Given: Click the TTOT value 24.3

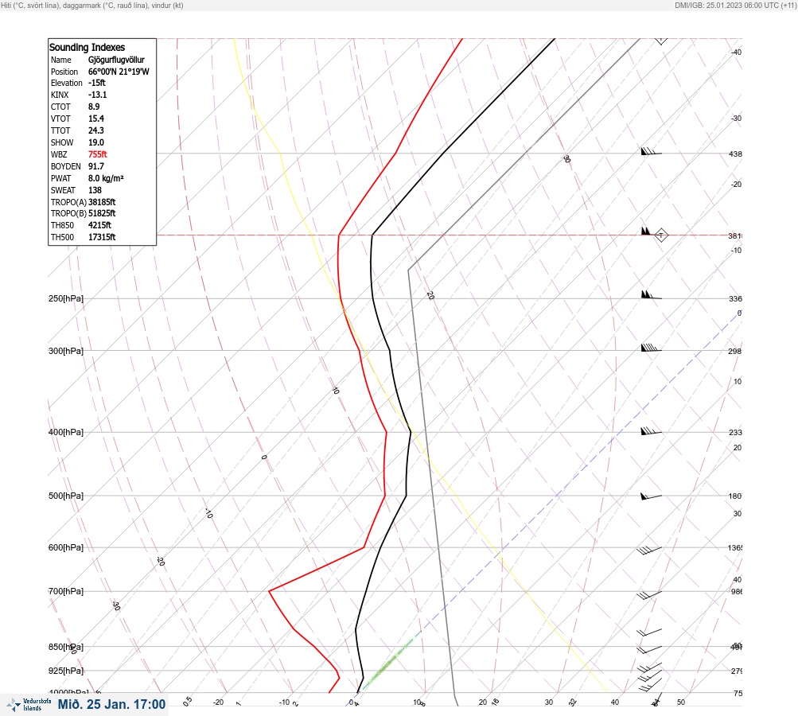Looking at the screenshot, I should pyautogui.click(x=96, y=130).
